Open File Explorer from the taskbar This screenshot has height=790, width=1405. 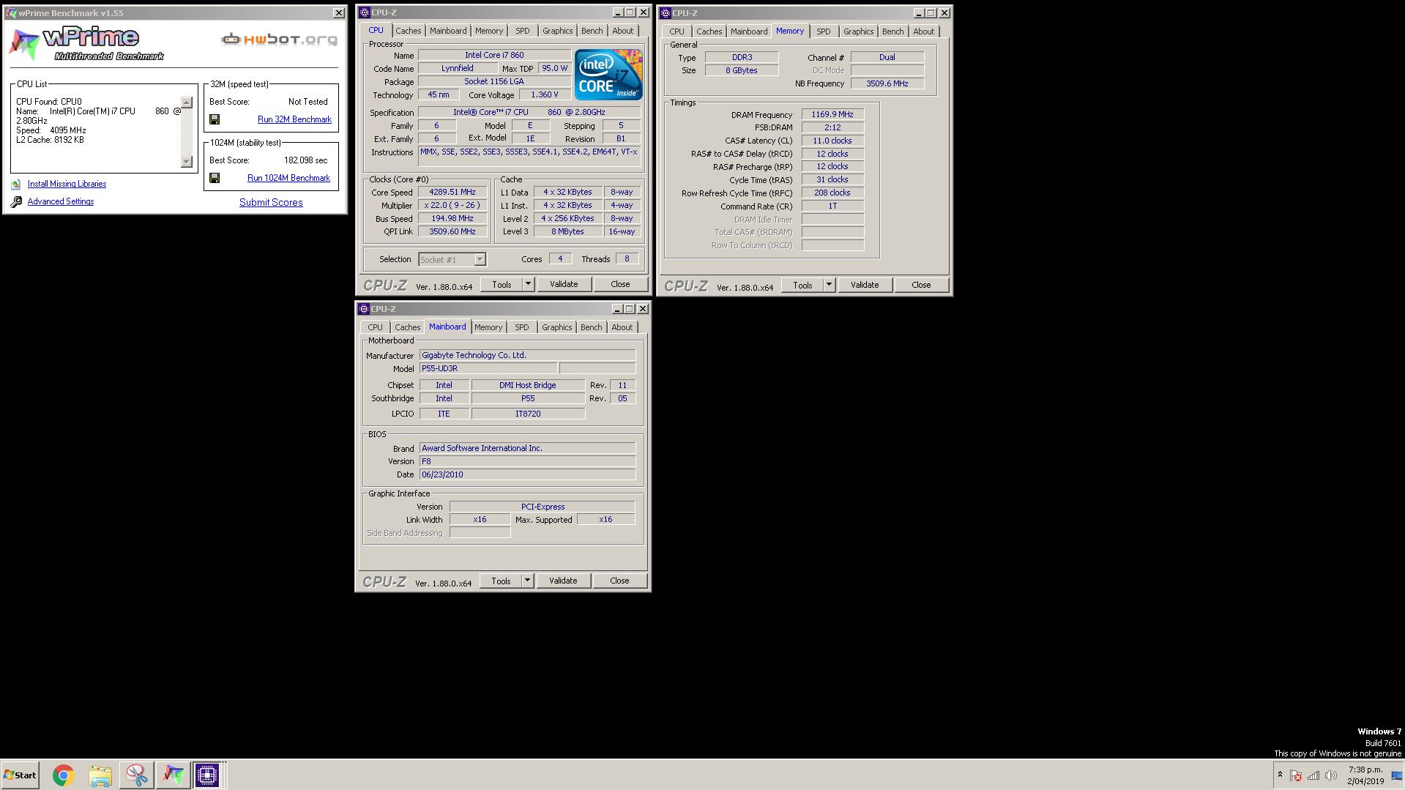pyautogui.click(x=100, y=775)
